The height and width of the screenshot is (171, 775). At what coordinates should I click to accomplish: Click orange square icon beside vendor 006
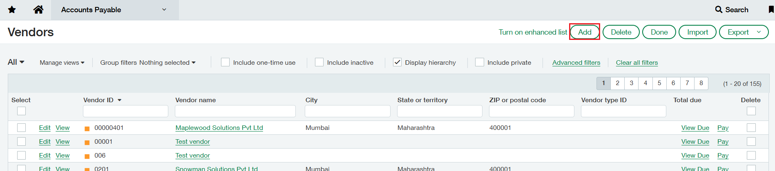click(87, 156)
